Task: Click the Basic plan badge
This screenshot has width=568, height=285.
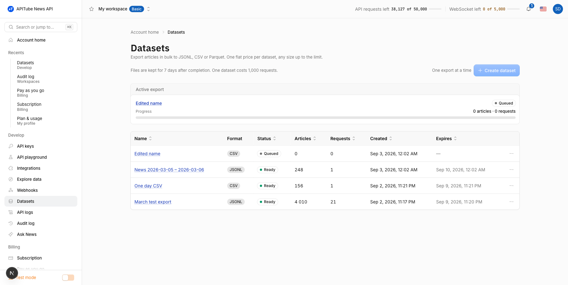Action: (x=137, y=9)
